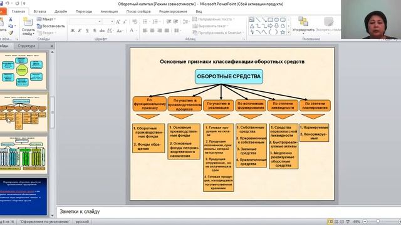Open the Структура outline tab
Screen dimensions: 401x225
click(x=26, y=46)
